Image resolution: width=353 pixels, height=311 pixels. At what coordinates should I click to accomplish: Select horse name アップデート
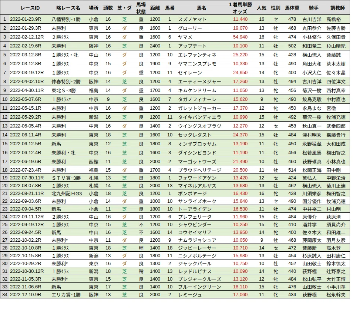[192, 46]
